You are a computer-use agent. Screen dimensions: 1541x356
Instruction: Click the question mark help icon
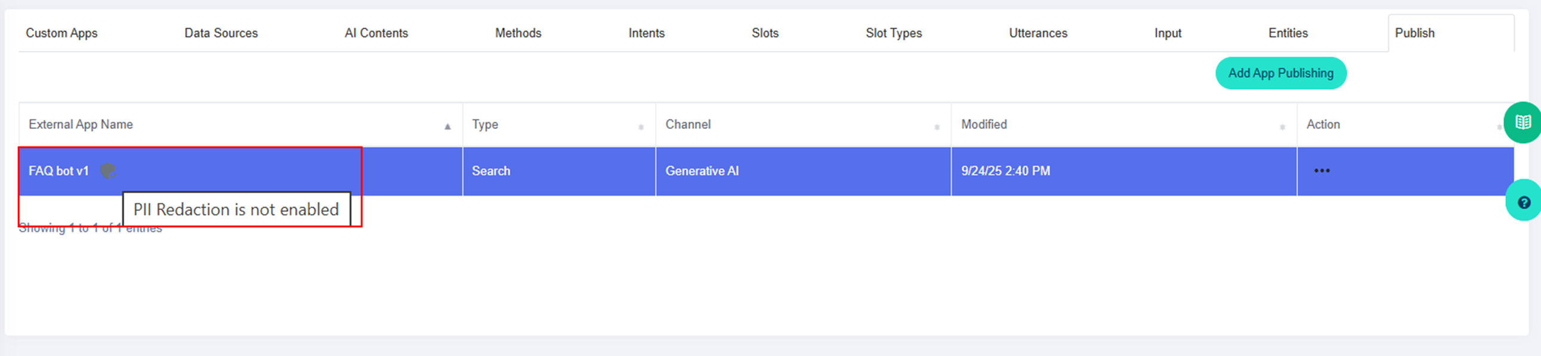(1523, 203)
